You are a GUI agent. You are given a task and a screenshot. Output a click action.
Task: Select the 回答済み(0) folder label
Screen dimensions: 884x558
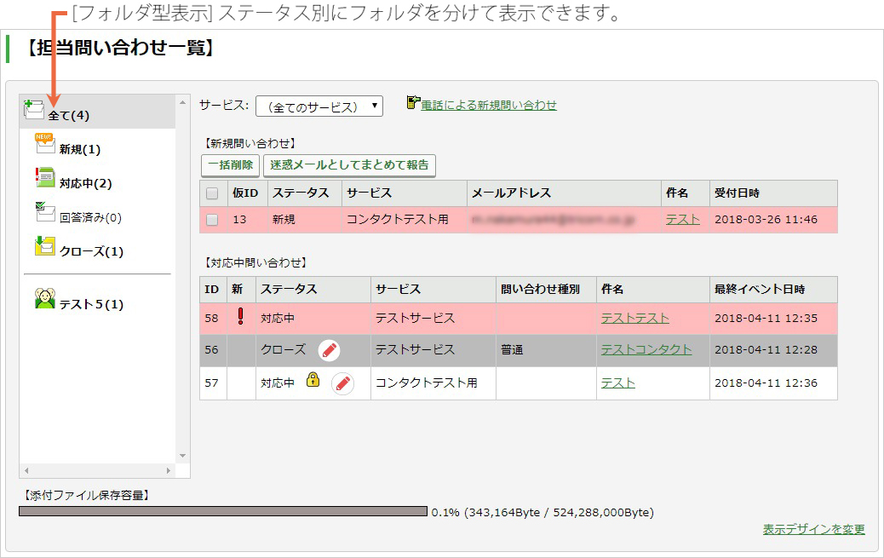coord(91,218)
